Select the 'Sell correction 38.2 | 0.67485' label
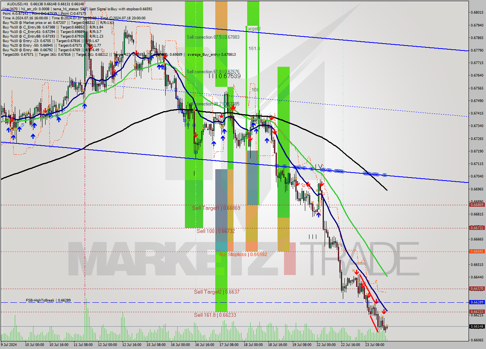Screen dimensions: 486x349 (213, 104)
